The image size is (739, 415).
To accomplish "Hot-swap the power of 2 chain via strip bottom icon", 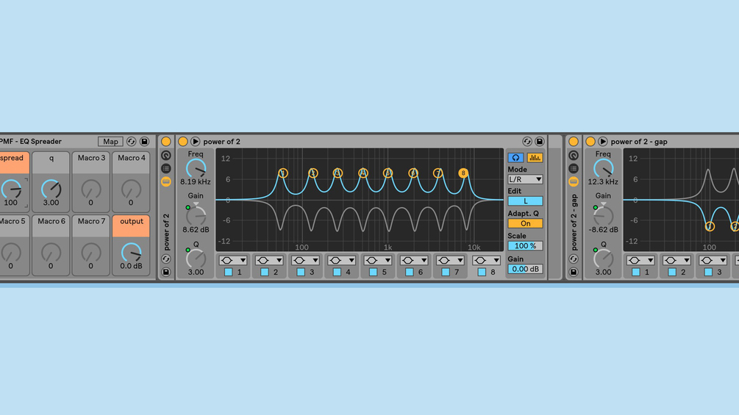I will click(x=166, y=259).
